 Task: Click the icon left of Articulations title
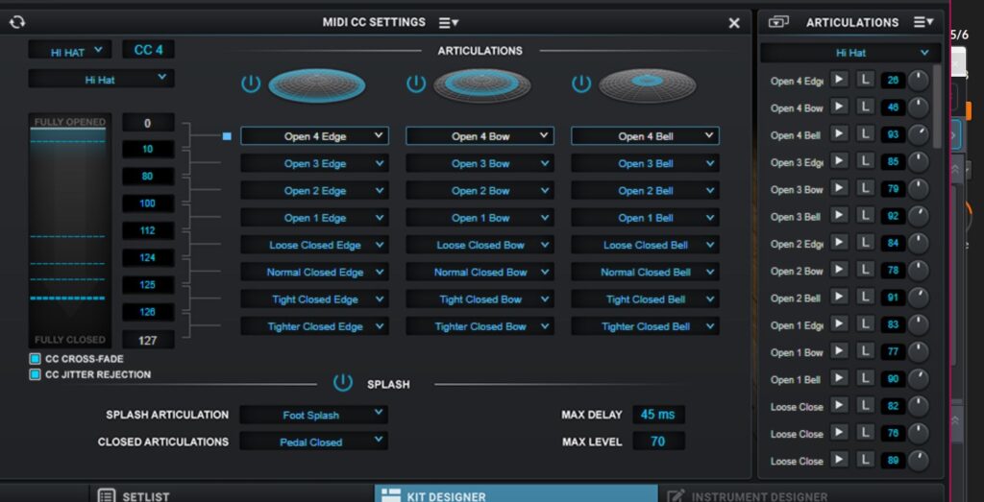click(778, 22)
